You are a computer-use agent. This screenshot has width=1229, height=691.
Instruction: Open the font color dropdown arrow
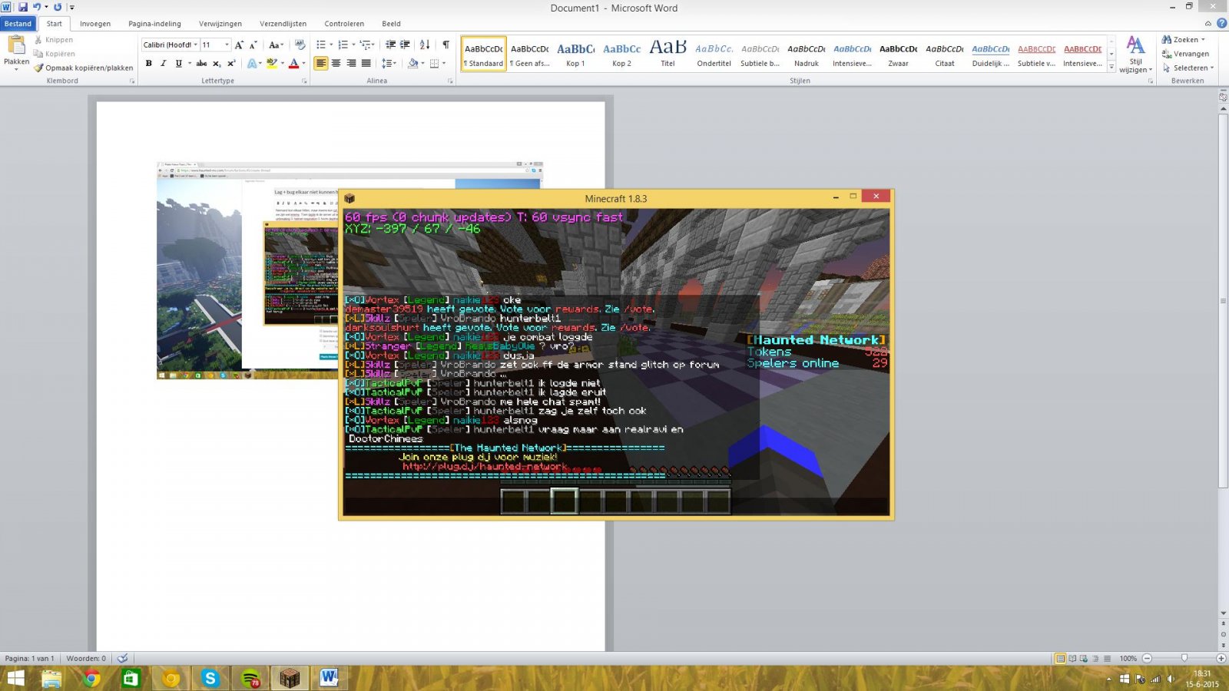point(303,63)
